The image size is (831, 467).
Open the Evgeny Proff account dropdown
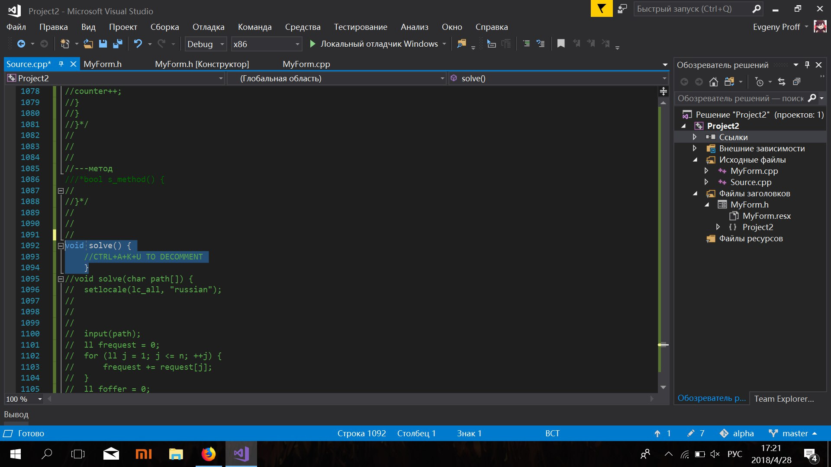780,27
